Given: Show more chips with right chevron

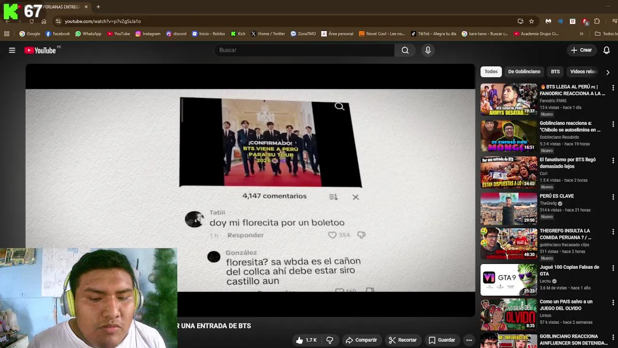Looking at the screenshot, I should pos(607,72).
